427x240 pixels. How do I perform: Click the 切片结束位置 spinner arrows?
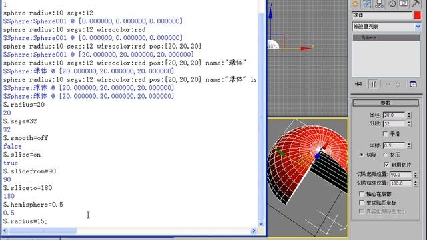click(x=415, y=183)
